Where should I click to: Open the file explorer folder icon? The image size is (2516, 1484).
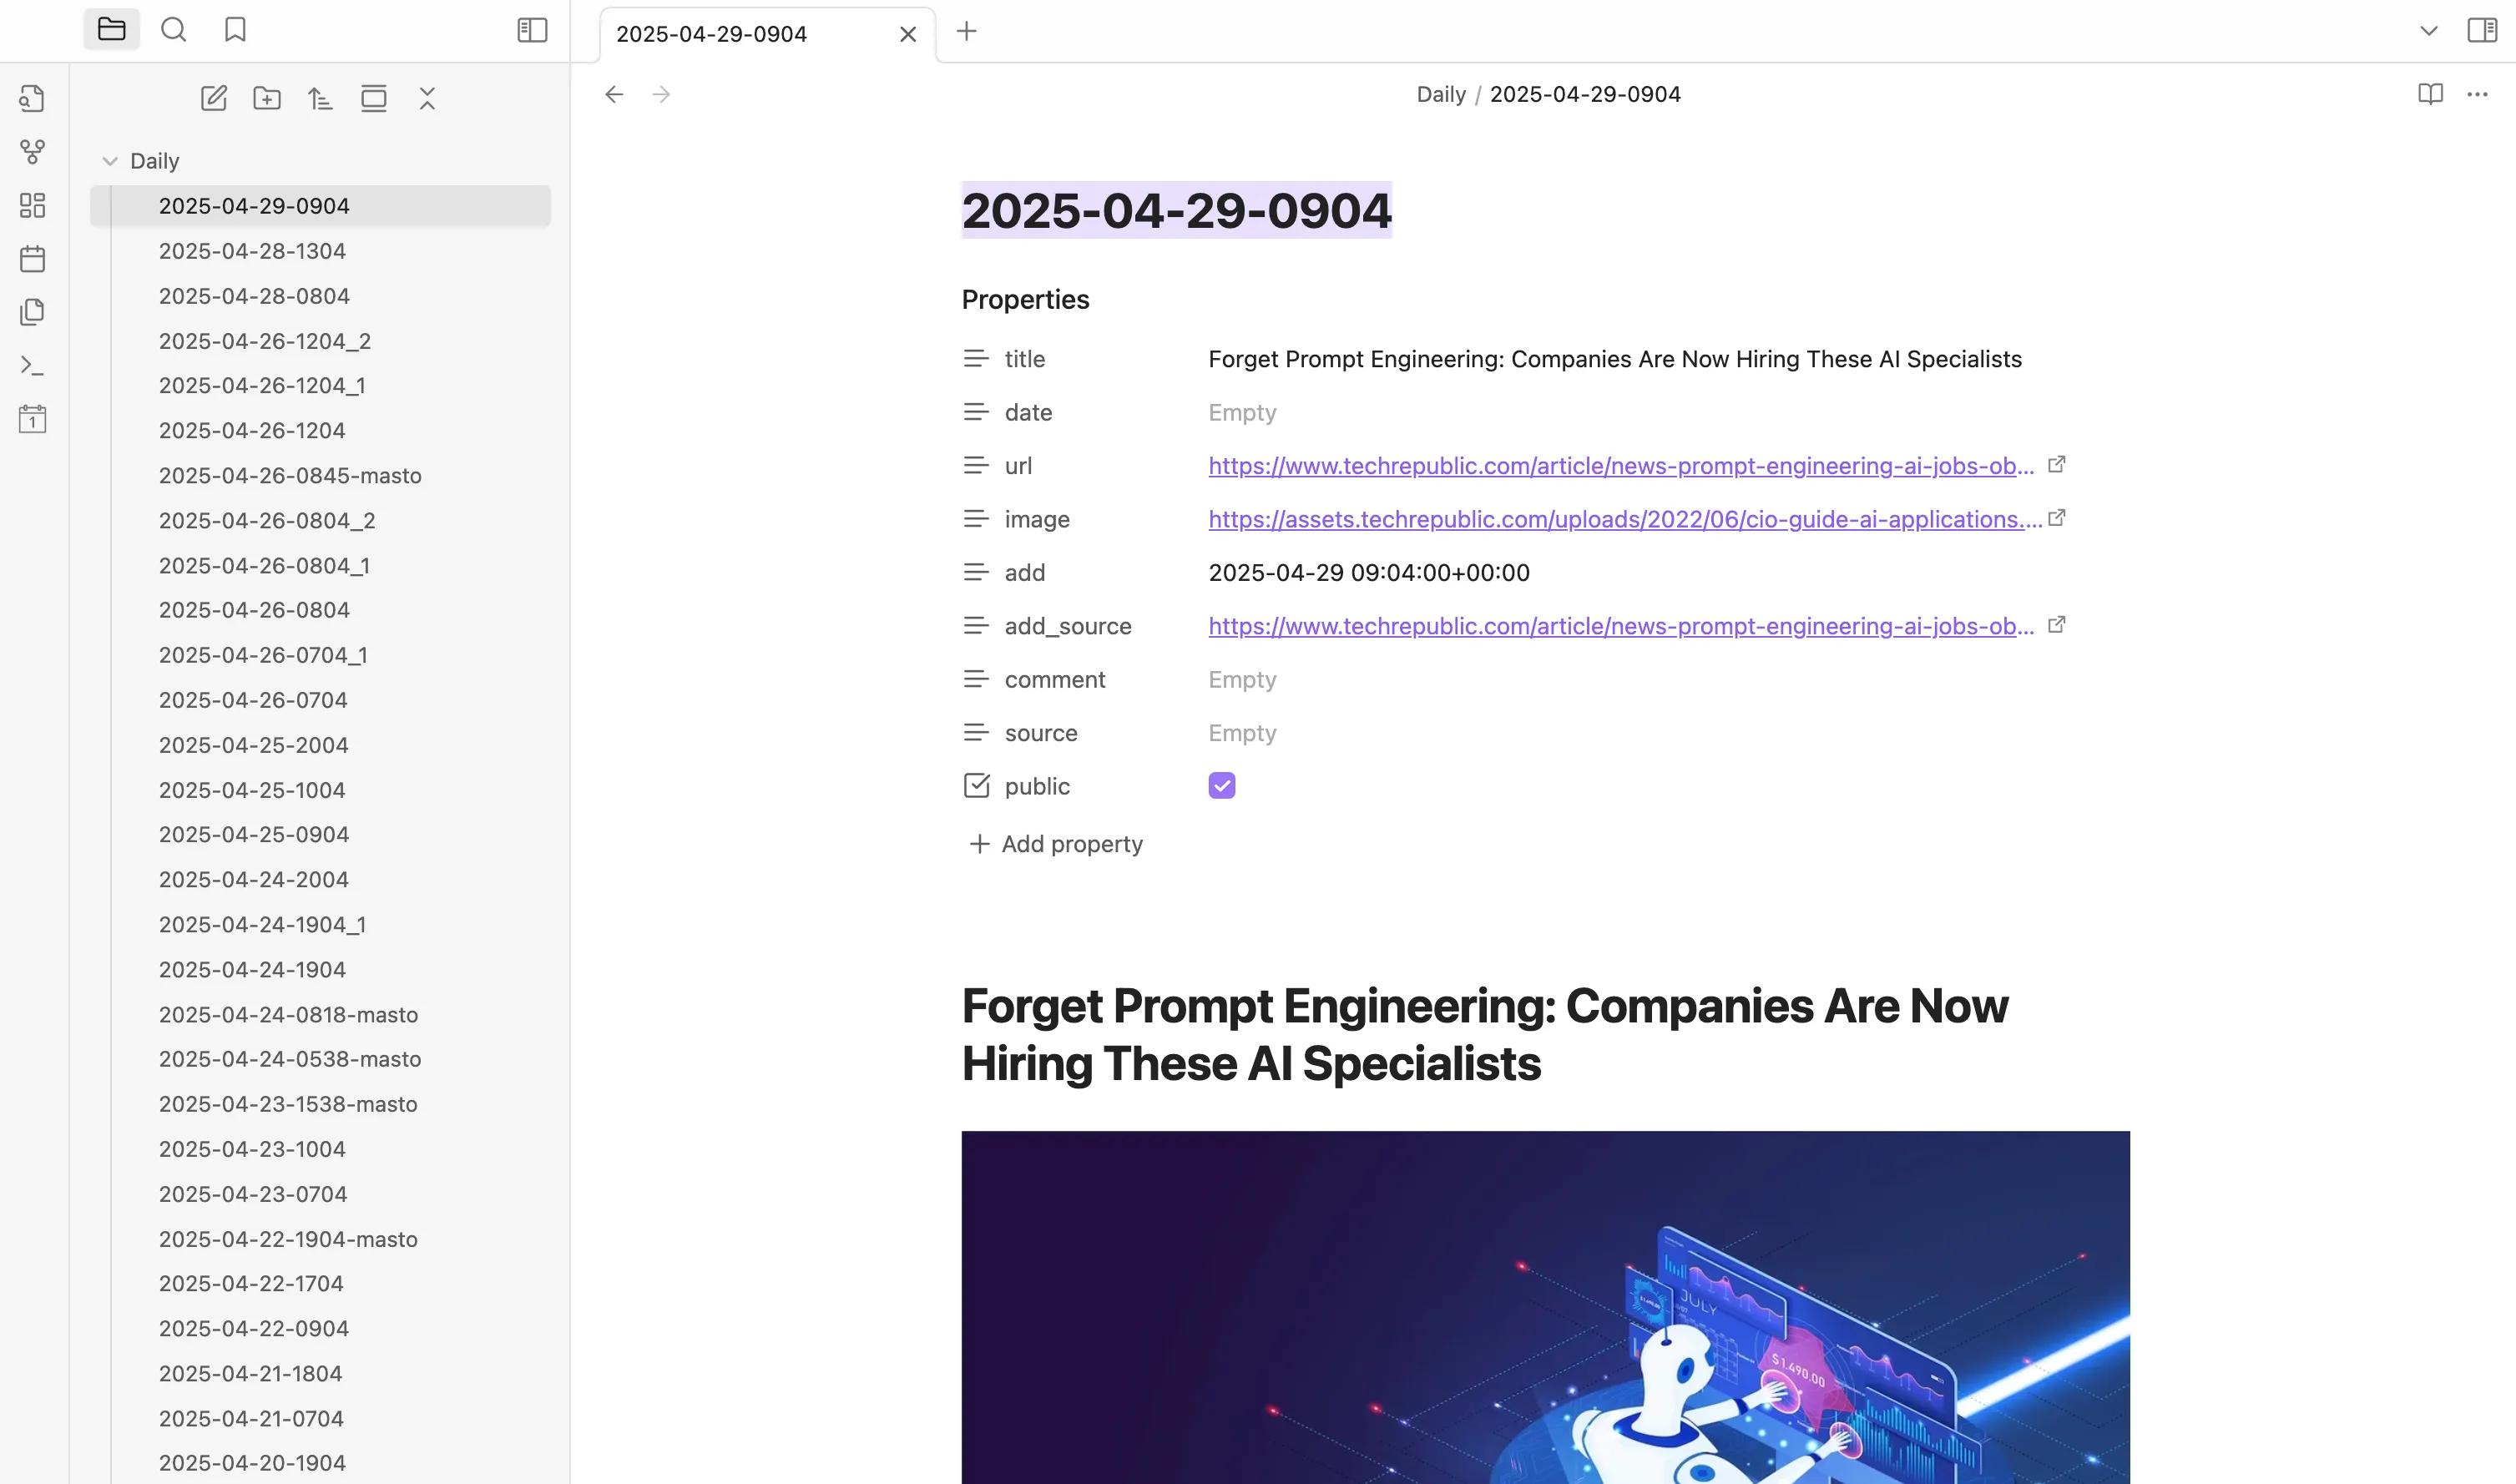[111, 30]
